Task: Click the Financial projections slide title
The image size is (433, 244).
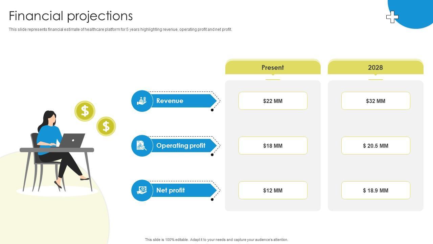Action: point(71,16)
